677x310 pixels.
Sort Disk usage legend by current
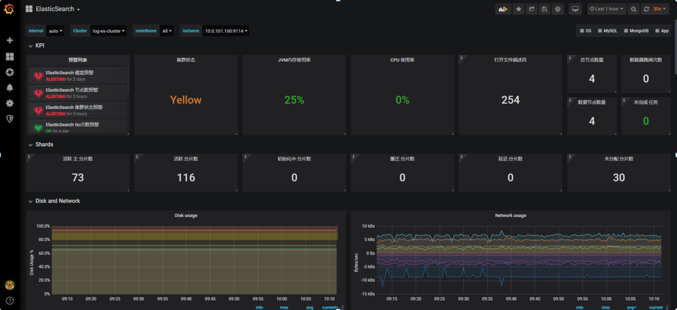tap(330, 308)
